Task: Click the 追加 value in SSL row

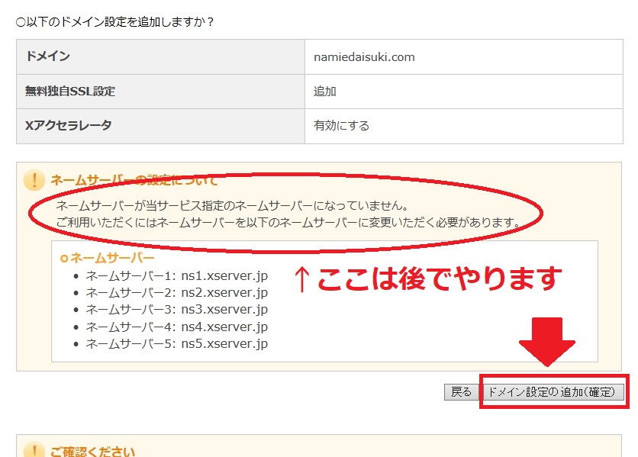Action: 324,91
